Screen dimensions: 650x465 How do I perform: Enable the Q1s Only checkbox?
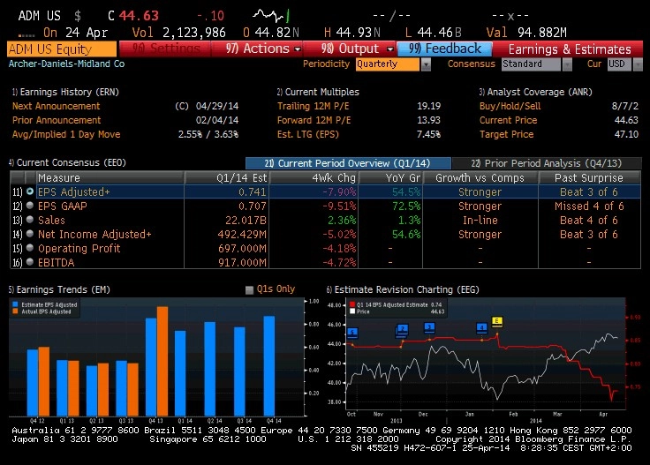249,289
